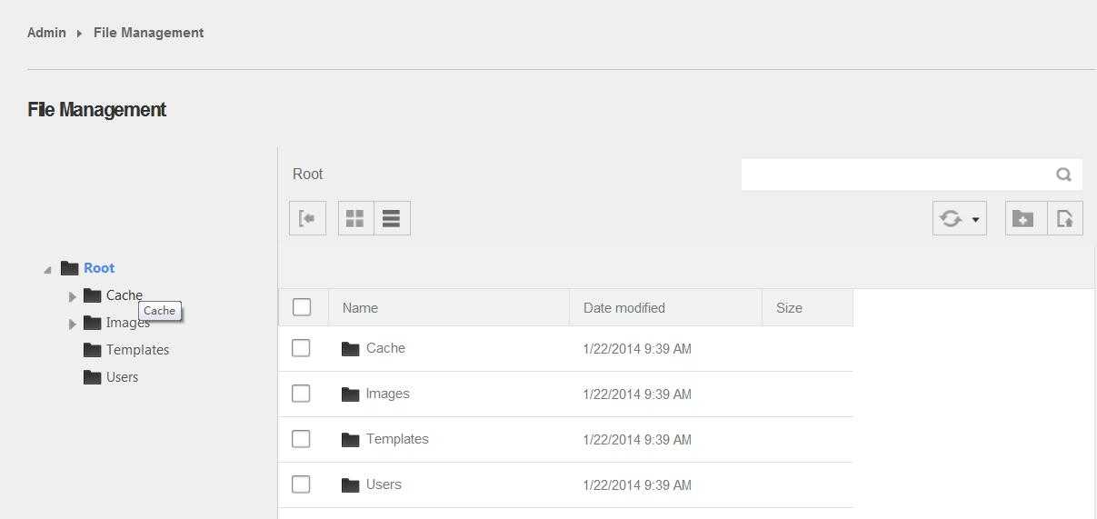
Task: Sort by Date modified column header
Action: [623, 308]
